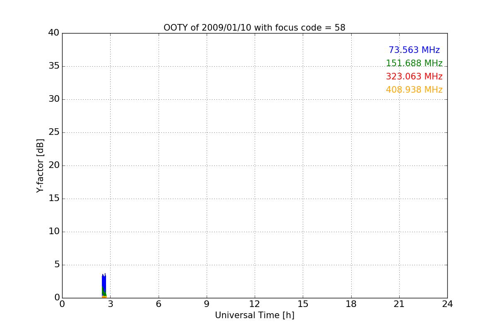Click the Y-factor [dB] axis label
497x331 pixels.
point(40,165)
